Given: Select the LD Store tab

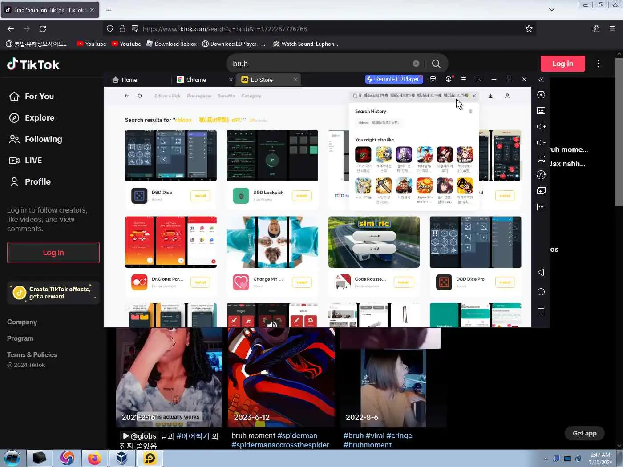Looking at the screenshot, I should click(x=262, y=80).
